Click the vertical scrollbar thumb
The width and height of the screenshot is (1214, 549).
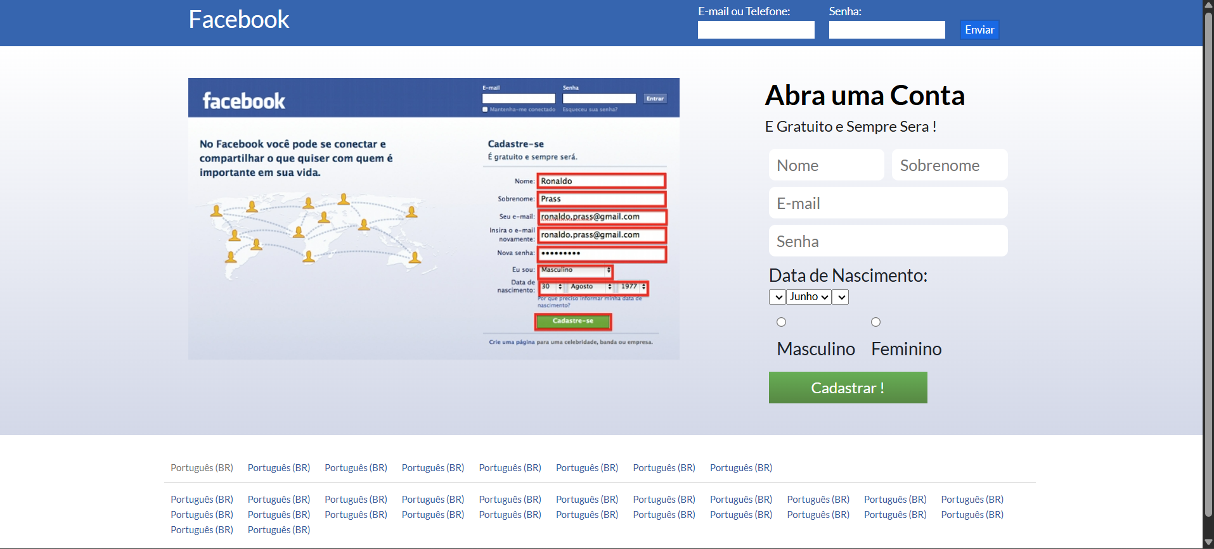point(1208,264)
